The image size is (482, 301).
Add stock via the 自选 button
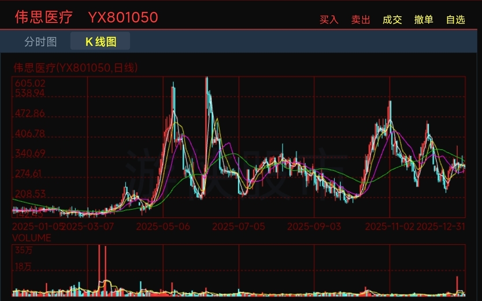pyautogui.click(x=455, y=20)
